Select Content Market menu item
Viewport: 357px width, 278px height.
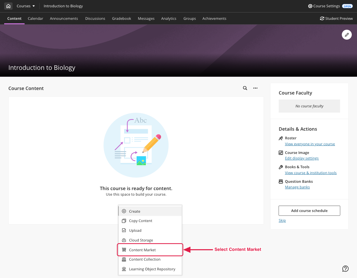point(150,250)
